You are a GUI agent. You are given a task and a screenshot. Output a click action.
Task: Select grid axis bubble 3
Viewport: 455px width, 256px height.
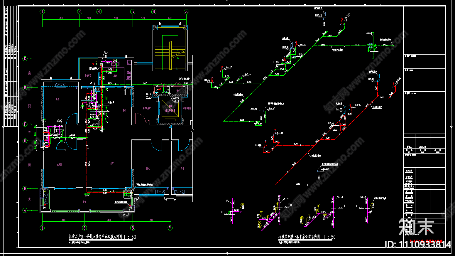[84, 228]
